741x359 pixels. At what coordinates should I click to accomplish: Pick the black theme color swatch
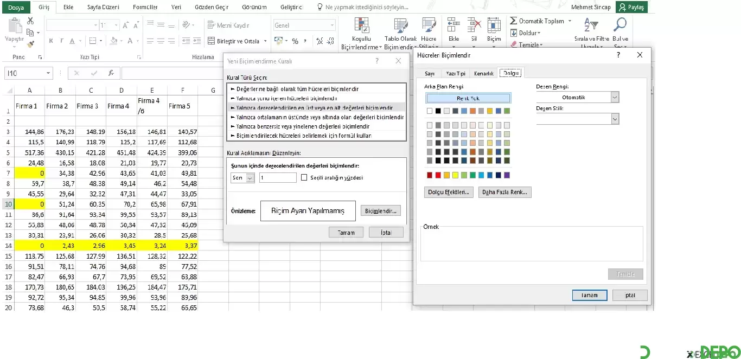pos(438,111)
